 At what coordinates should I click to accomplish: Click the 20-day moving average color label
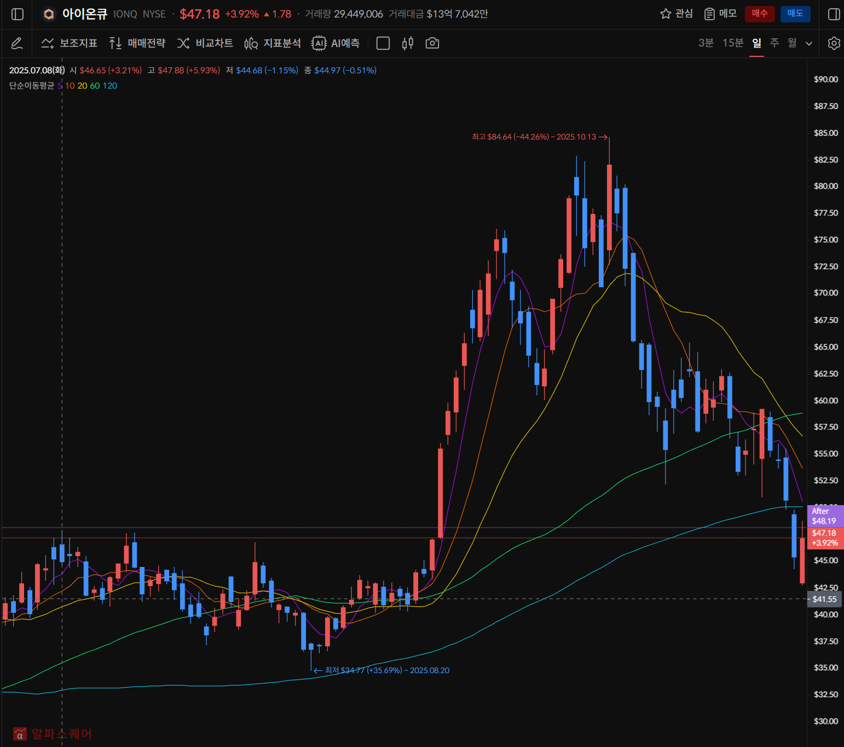pyautogui.click(x=82, y=86)
